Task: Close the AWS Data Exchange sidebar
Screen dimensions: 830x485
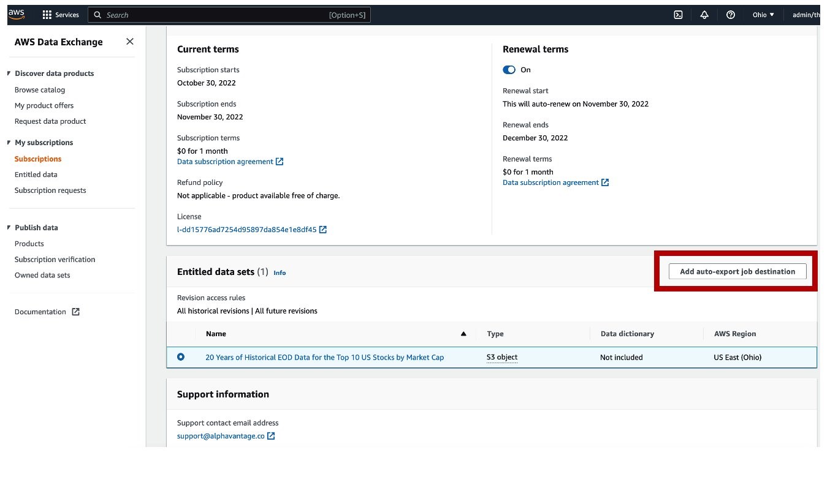Action: [130, 42]
